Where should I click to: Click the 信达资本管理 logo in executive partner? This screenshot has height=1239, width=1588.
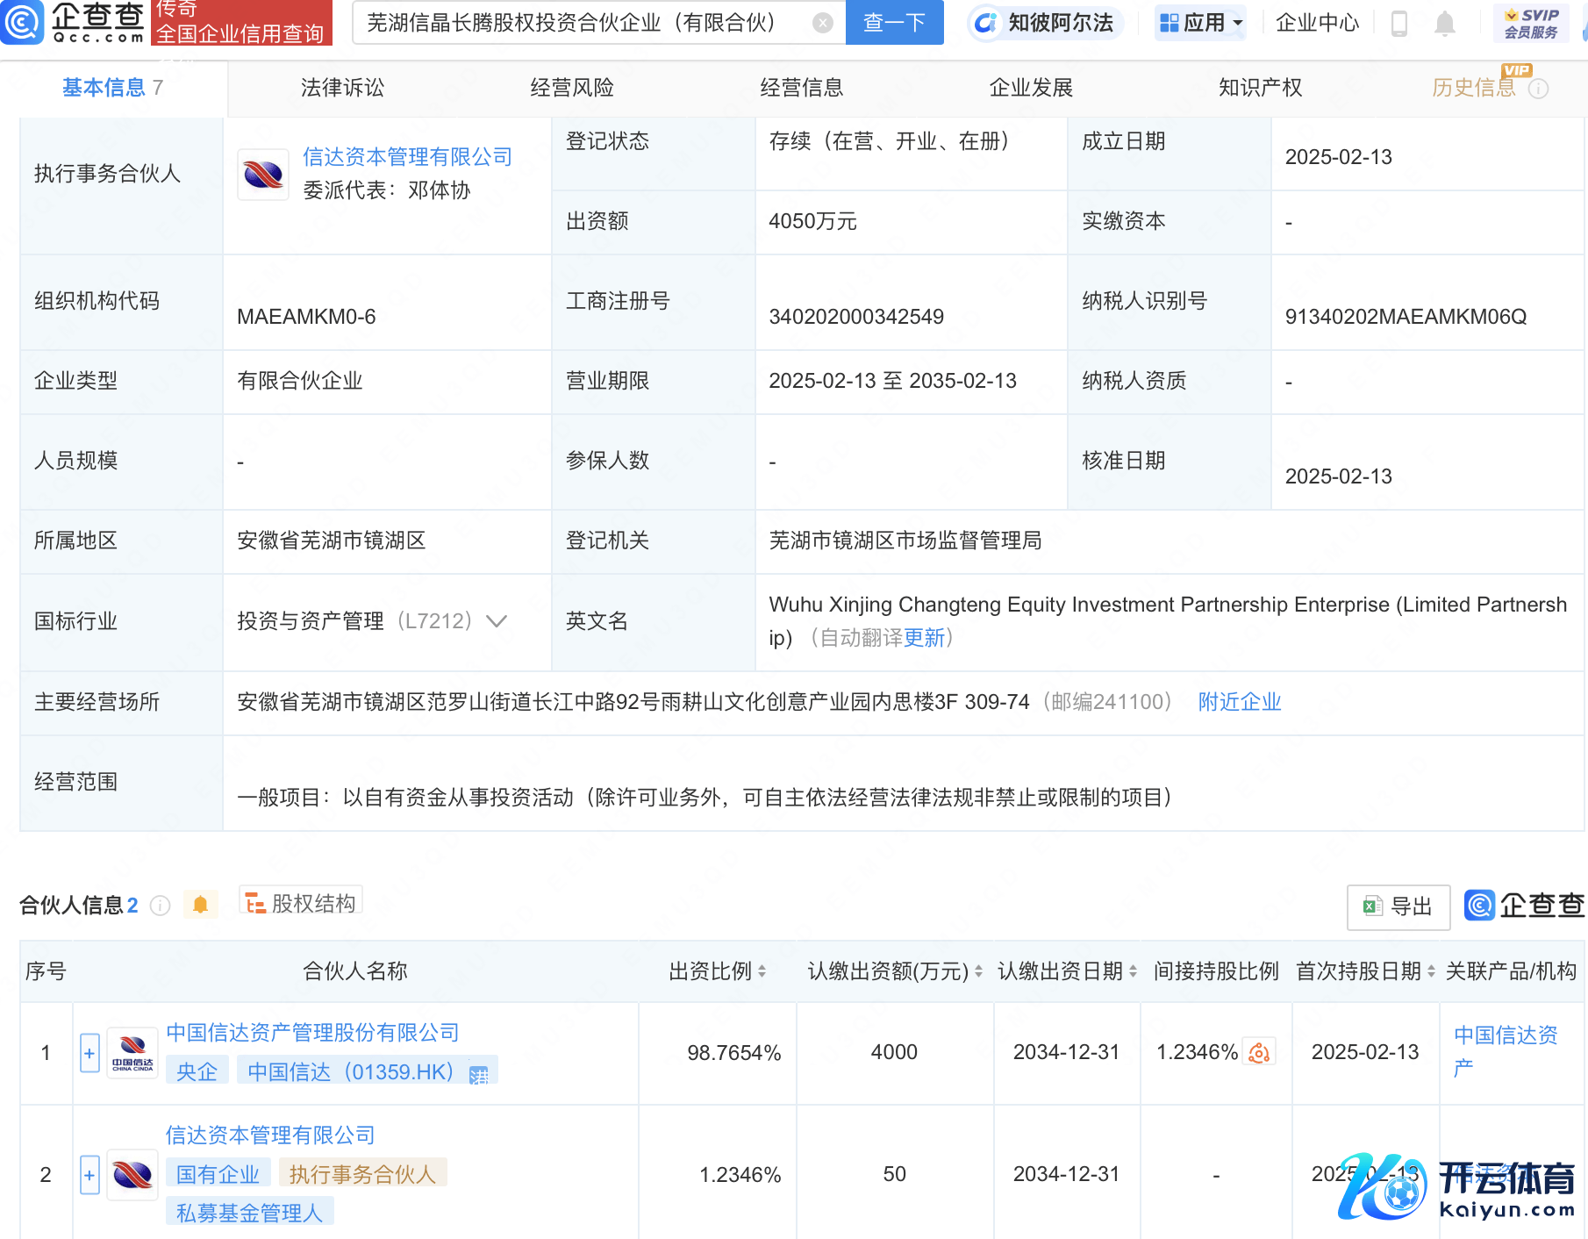click(263, 174)
